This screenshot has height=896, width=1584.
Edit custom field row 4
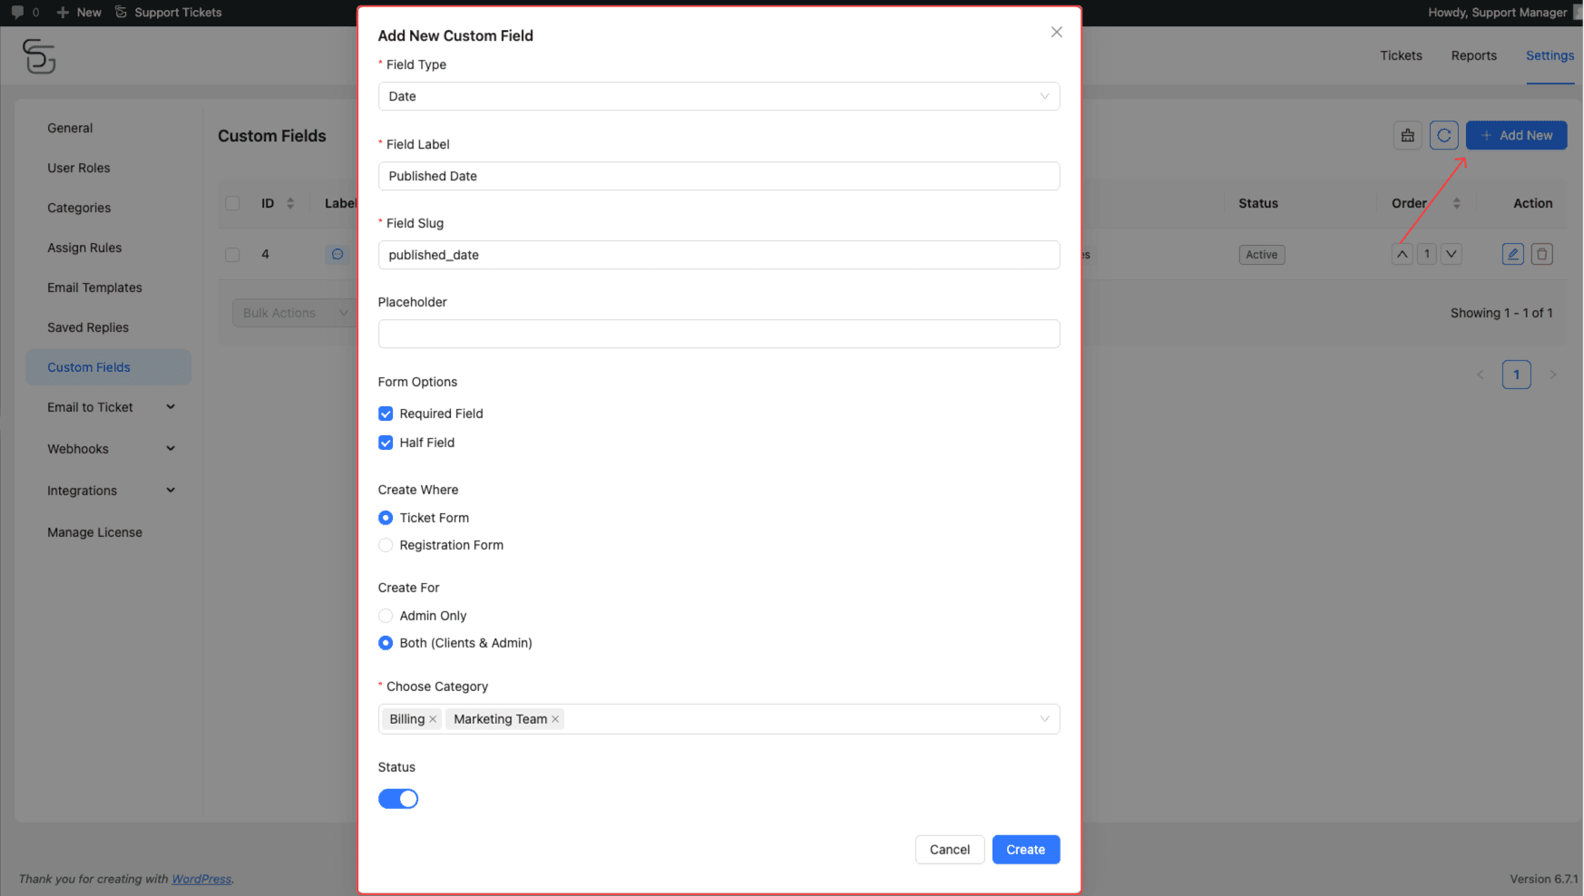[1512, 255]
